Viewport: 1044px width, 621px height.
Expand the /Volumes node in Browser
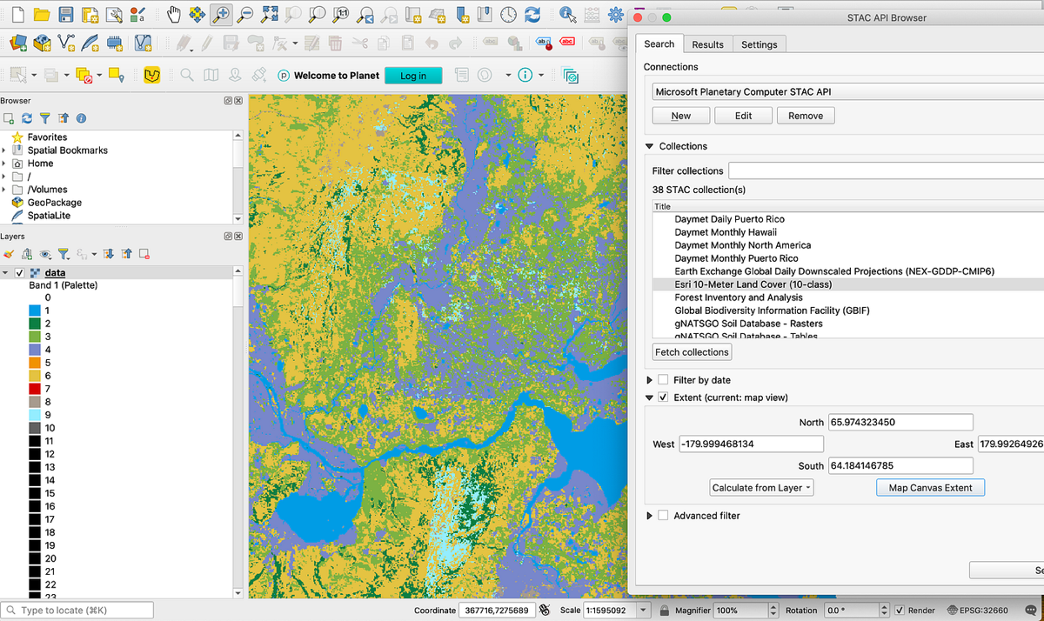pos(4,190)
